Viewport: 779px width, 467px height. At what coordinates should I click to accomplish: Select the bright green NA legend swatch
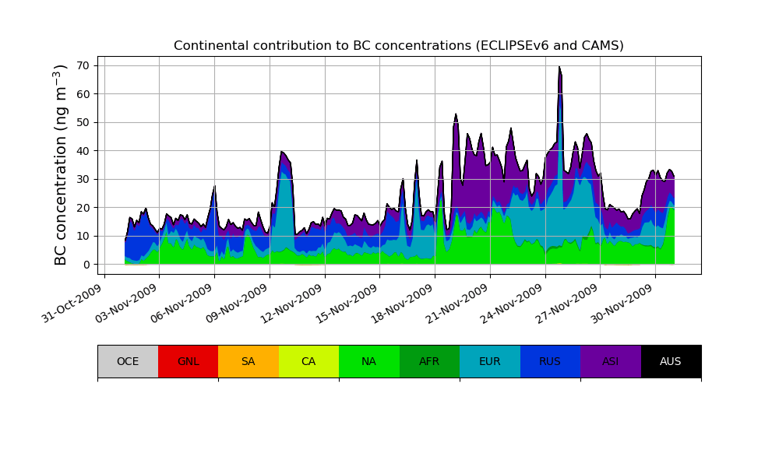point(369,361)
